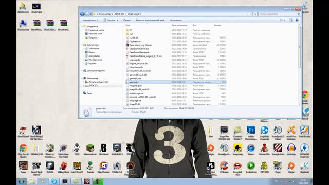The height and width of the screenshot is (185, 329).
Task: Open the Документы library
Action: 94,56
